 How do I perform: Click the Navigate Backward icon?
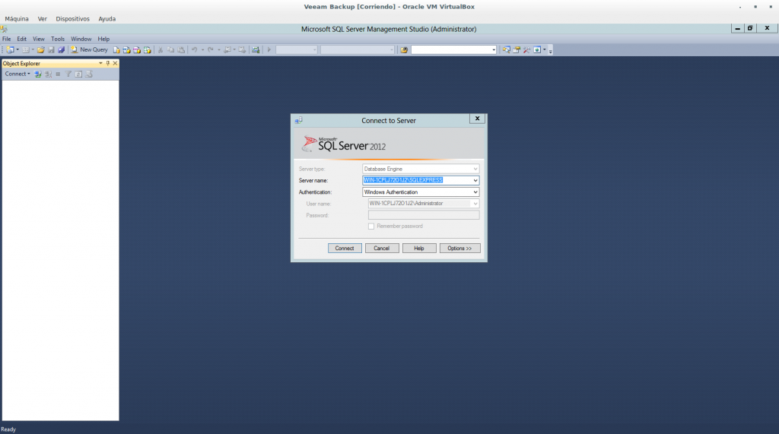tap(227, 49)
